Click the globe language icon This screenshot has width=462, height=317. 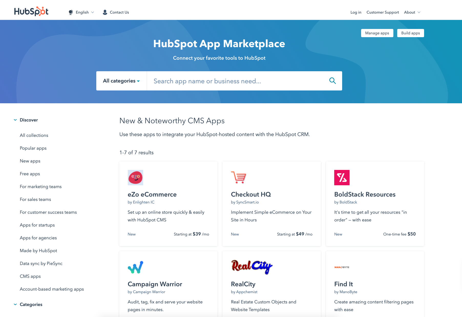(71, 12)
